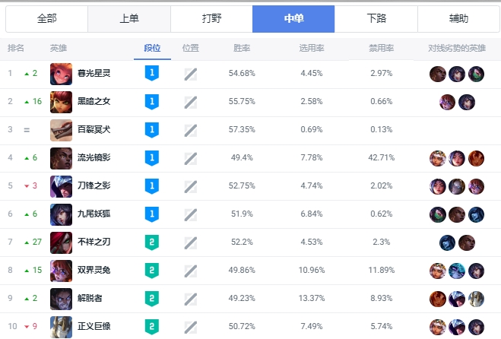Image resolution: width=501 pixels, height=339 pixels.
Task: Click the tier 1 badge for 暮光星灵
Action: coord(152,74)
